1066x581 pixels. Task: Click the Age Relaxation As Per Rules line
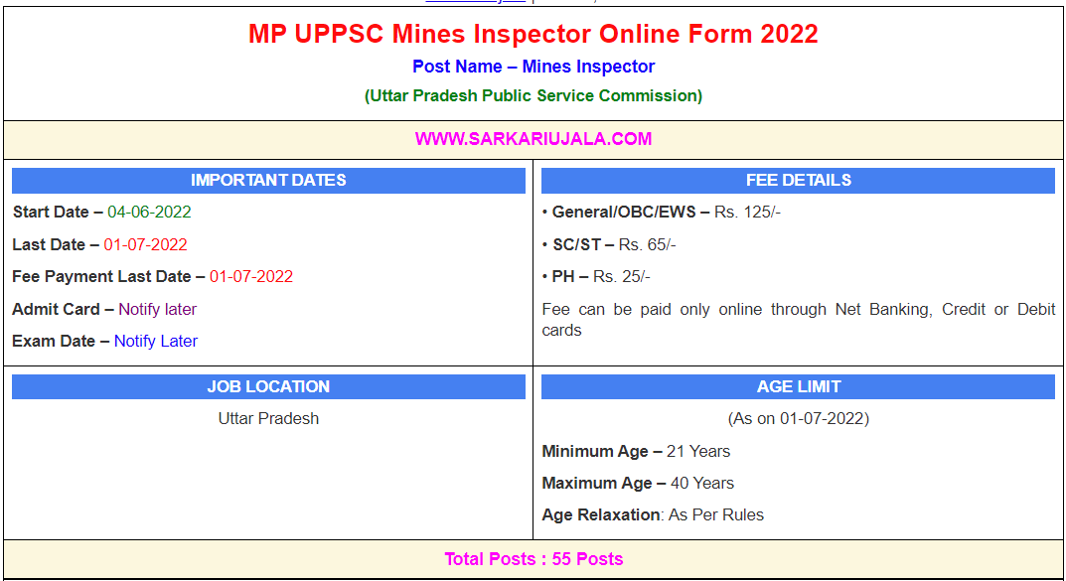[653, 515]
